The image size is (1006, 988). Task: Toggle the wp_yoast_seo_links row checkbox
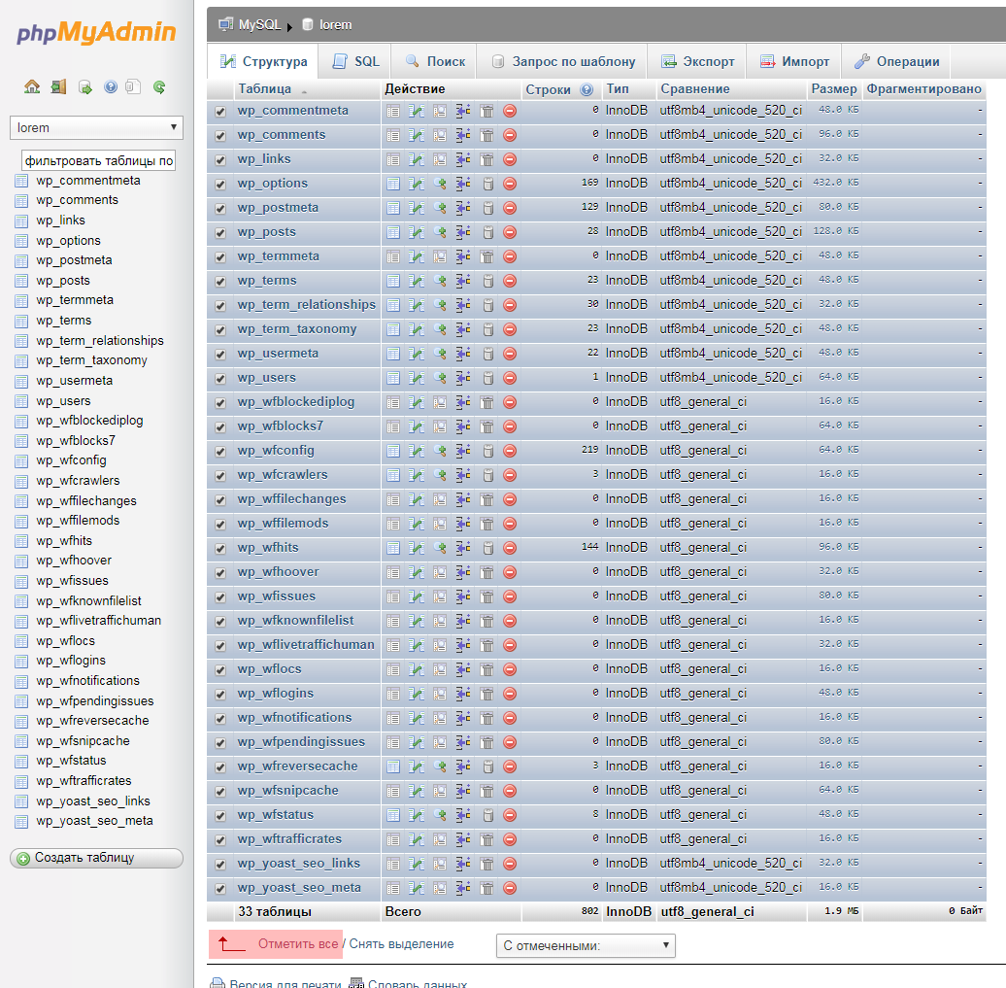220,864
